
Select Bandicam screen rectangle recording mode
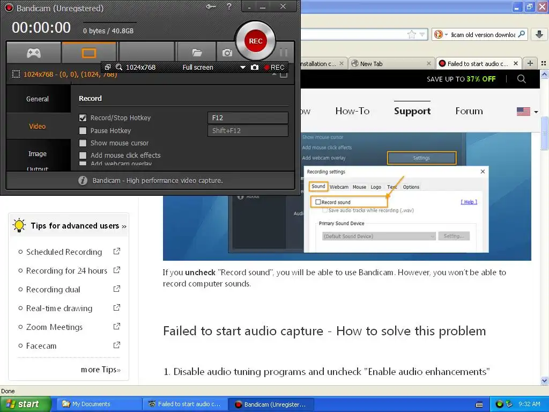pyautogui.click(x=88, y=53)
